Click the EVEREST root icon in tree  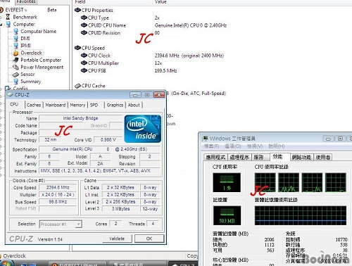point(1,10)
